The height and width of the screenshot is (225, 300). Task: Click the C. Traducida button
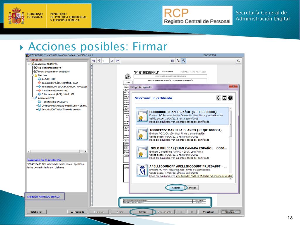pos(77,212)
